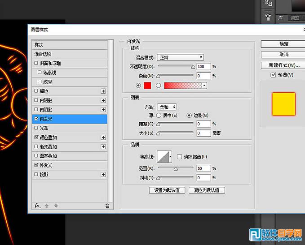
Task: Select 混合选项 in the styles list
Action: pyautogui.click(x=70, y=54)
